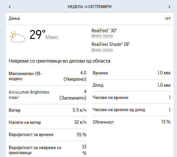Click the RealFeel 30° label

104,31
